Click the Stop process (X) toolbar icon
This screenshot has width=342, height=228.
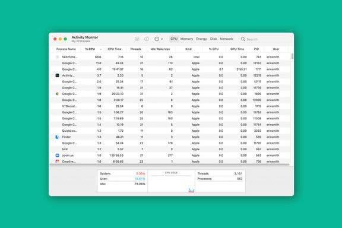137,39
